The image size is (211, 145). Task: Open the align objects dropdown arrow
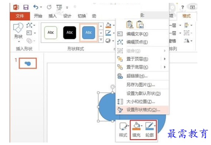click(191, 25)
